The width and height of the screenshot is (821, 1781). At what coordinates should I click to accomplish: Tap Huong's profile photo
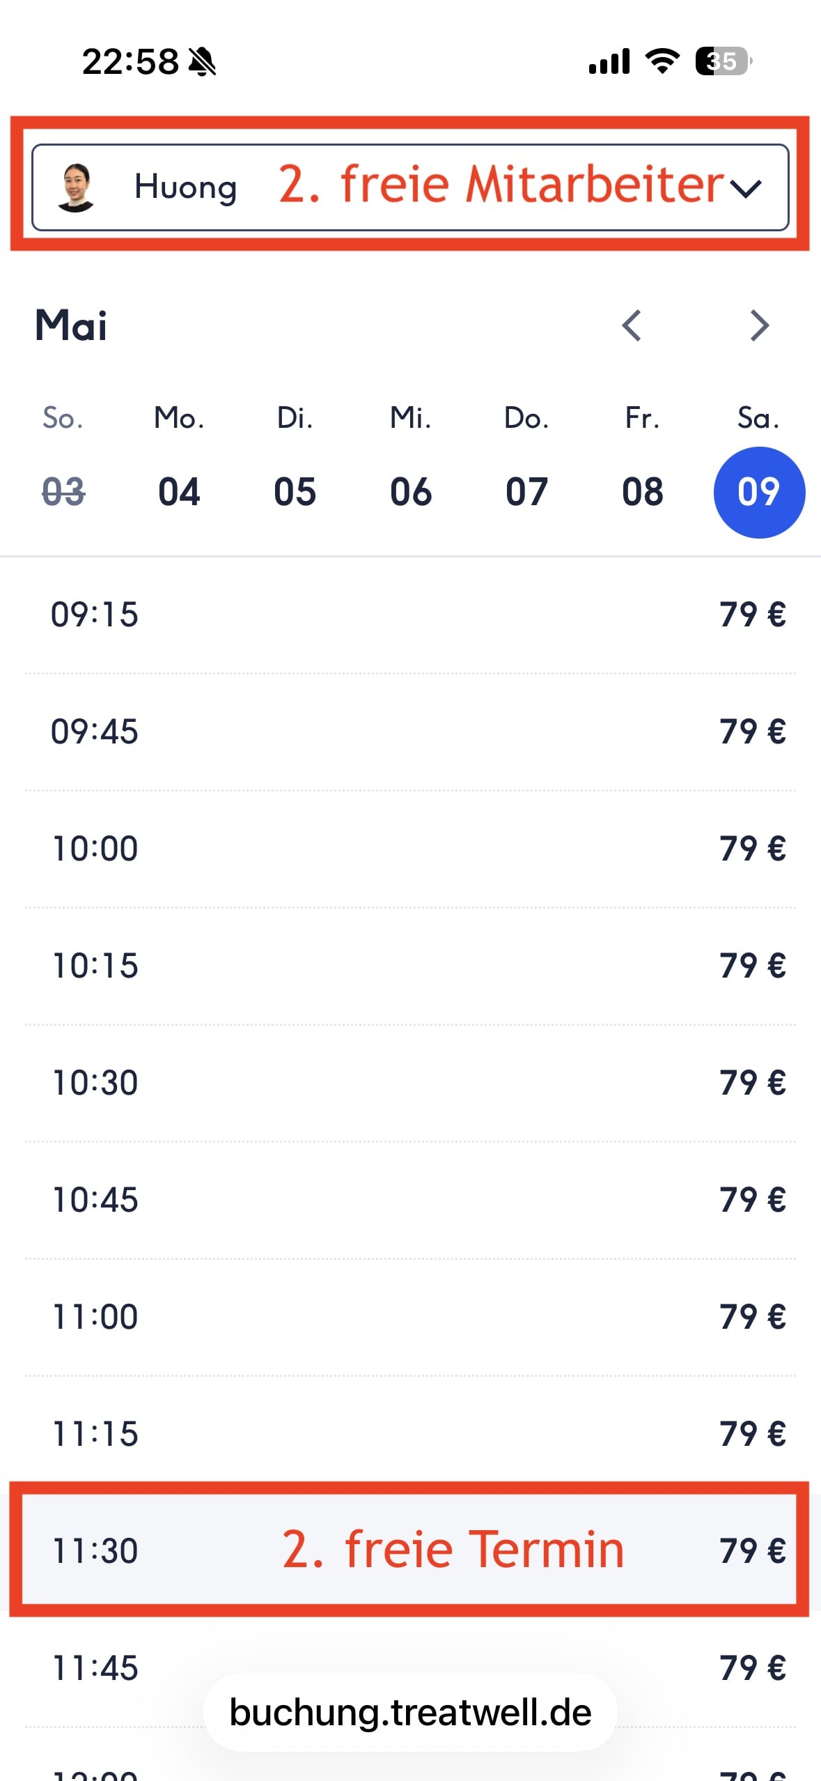76,187
